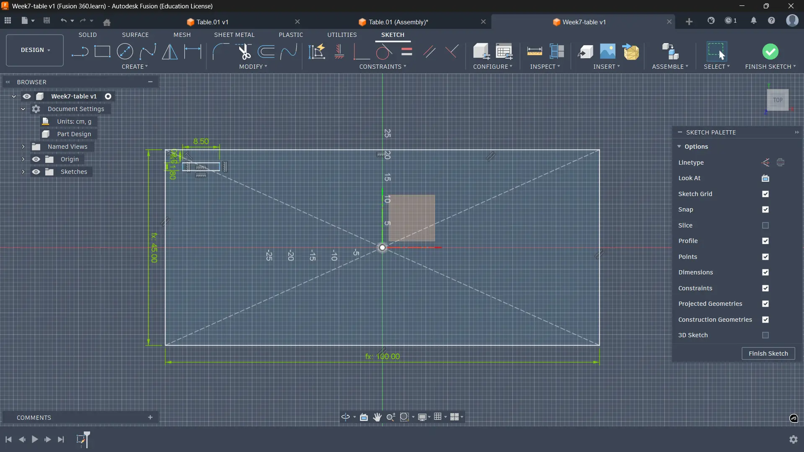
Task: Select the Center Diameter Circle tool
Action: [125, 52]
